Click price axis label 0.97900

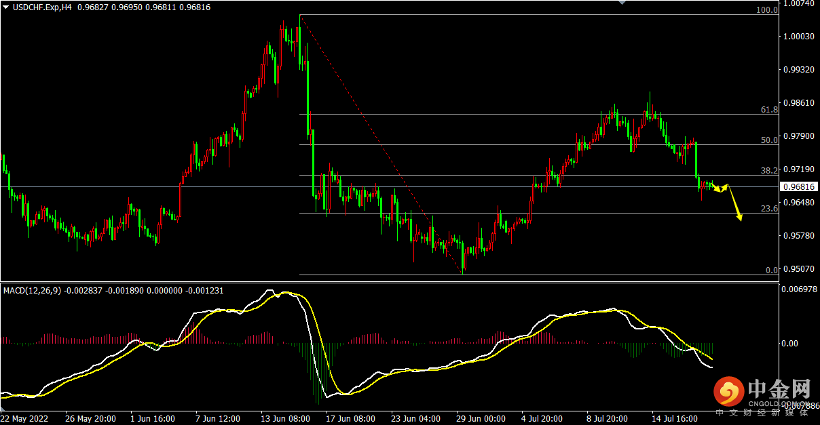point(798,136)
